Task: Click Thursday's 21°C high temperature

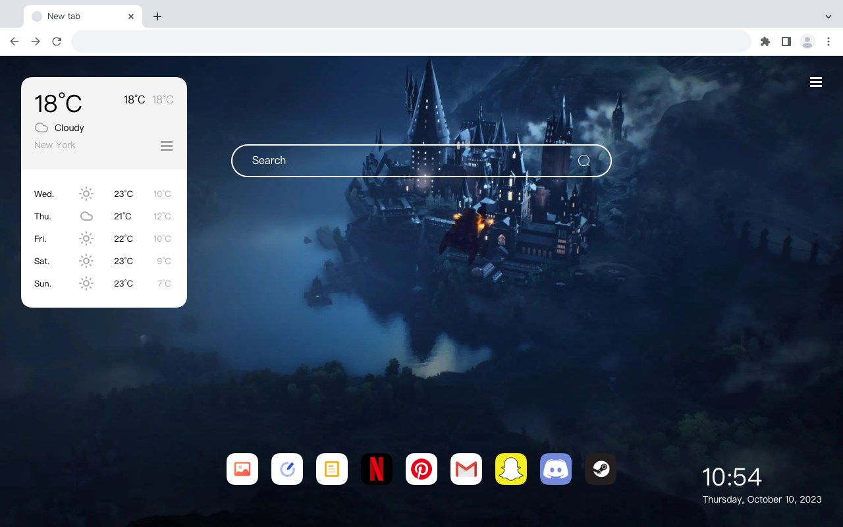Action: pos(123,216)
